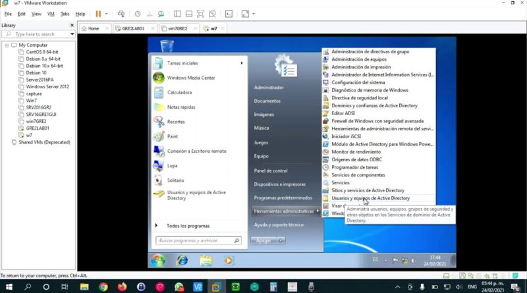Image resolution: width=527 pixels, height=293 pixels.
Task: Open Firewall de Windows con seguridad avanzada
Action: (x=378, y=121)
